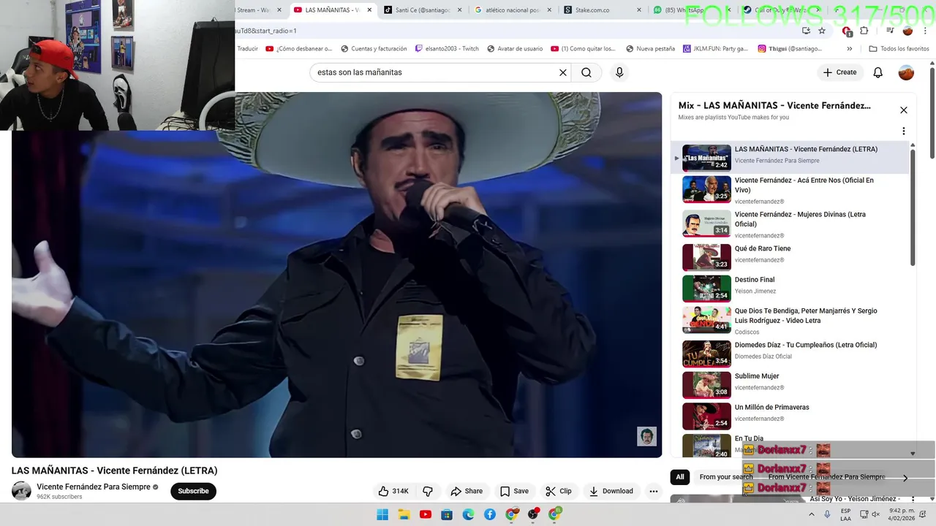
Task: Close the Stake.com.co browser tab
Action: coord(639,10)
